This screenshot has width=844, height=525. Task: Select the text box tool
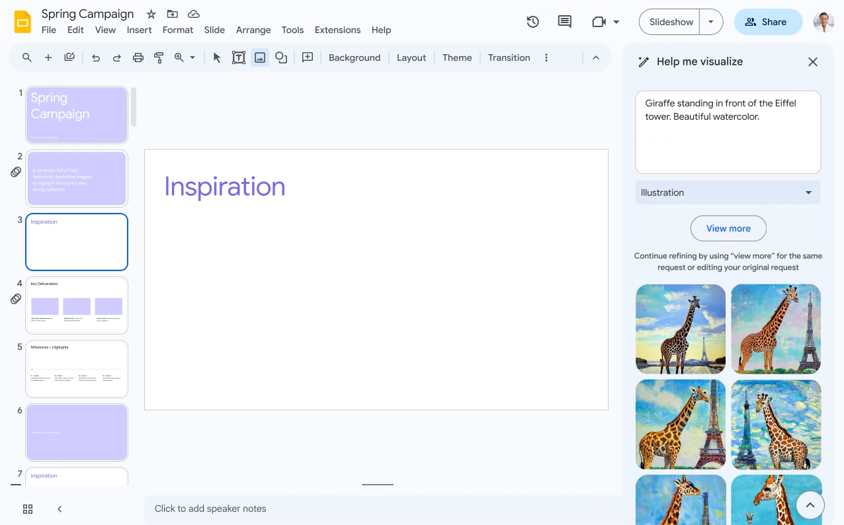238,58
